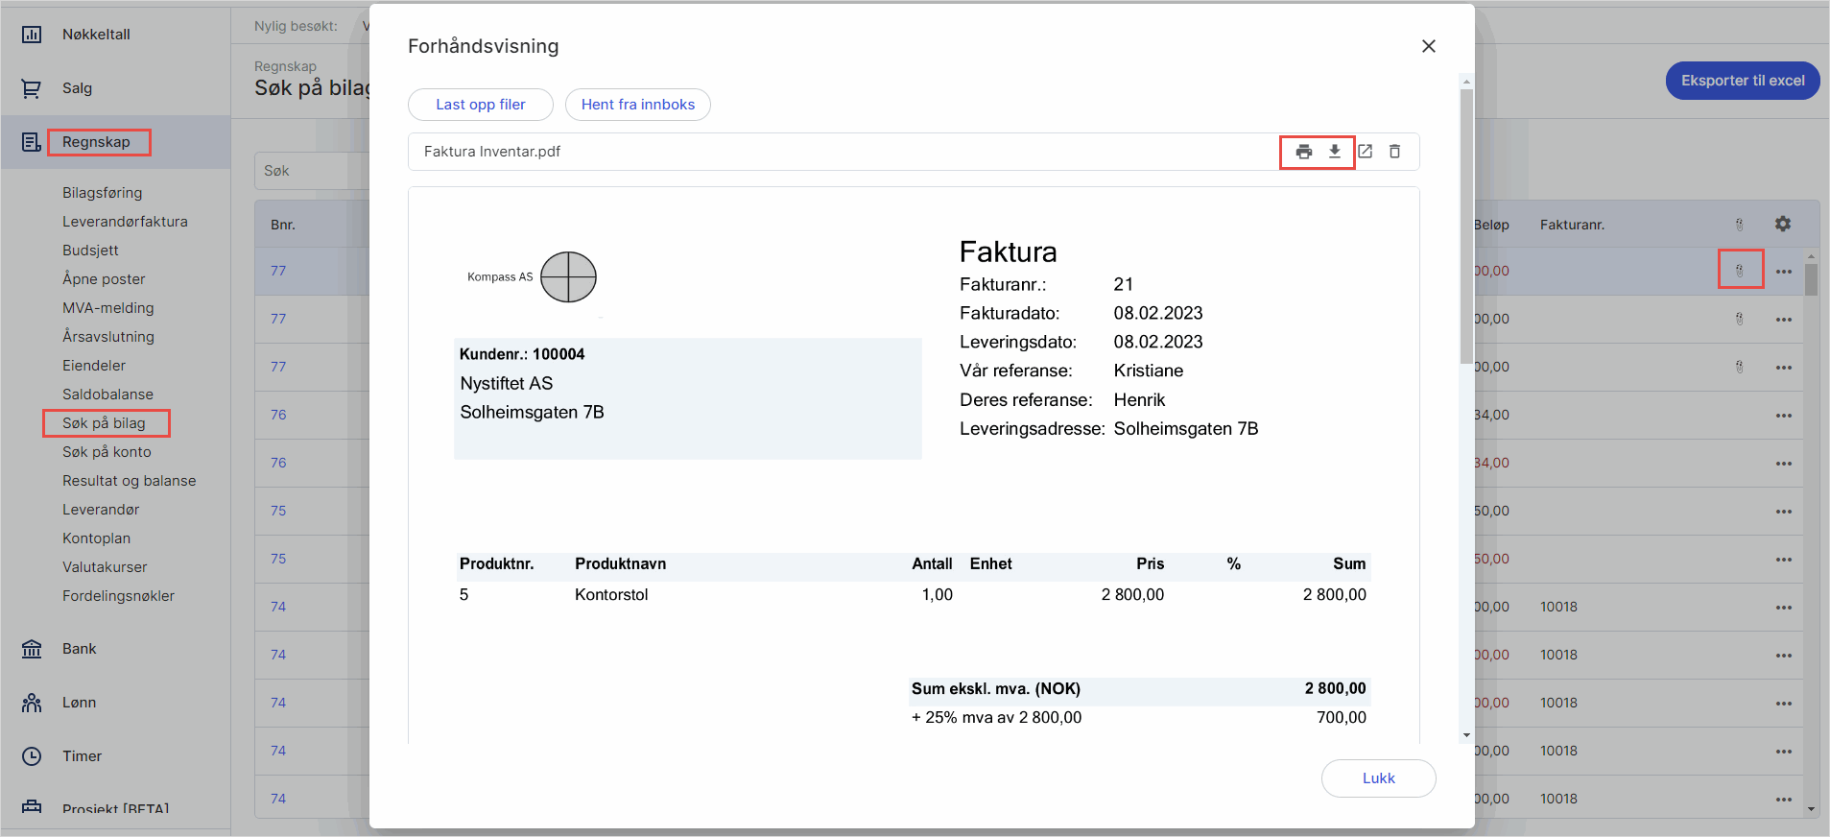Open the Lønn sidebar section
Image resolution: width=1830 pixels, height=837 pixels.
pyautogui.click(x=79, y=703)
